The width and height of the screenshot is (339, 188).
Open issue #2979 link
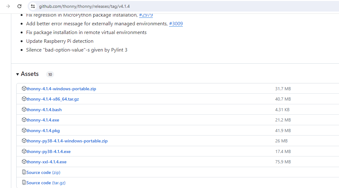pyautogui.click(x=146, y=15)
